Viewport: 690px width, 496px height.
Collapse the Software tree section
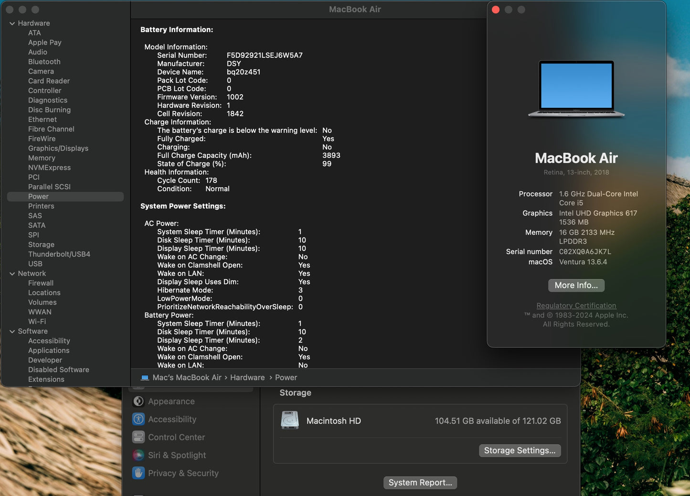tap(12, 332)
